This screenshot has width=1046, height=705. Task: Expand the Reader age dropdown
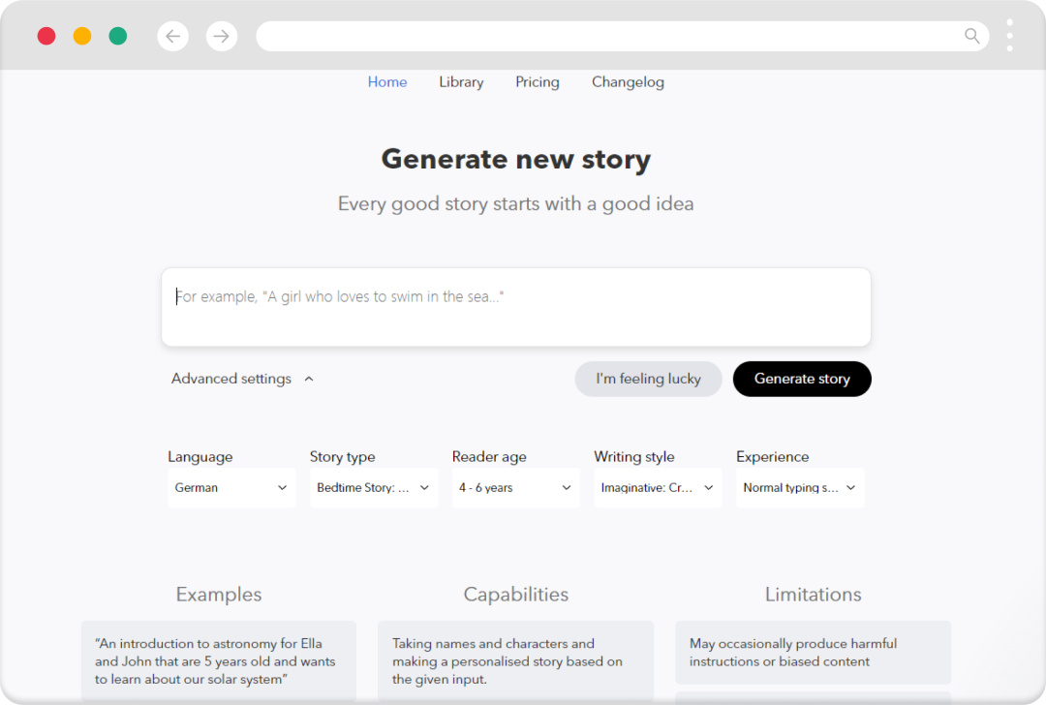tap(515, 488)
